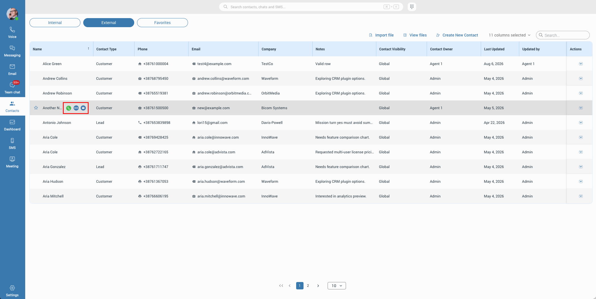Screen dimensions: 596x299
Task: Open the Voice section in sidebar
Action: point(12,33)
